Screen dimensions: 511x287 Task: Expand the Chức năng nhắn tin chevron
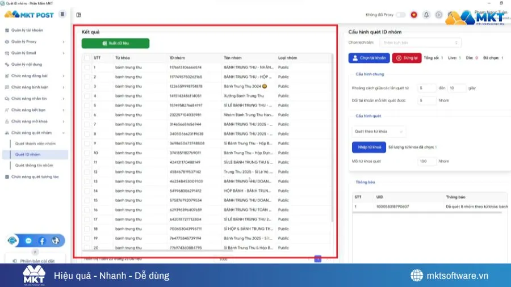[x=64, y=99]
